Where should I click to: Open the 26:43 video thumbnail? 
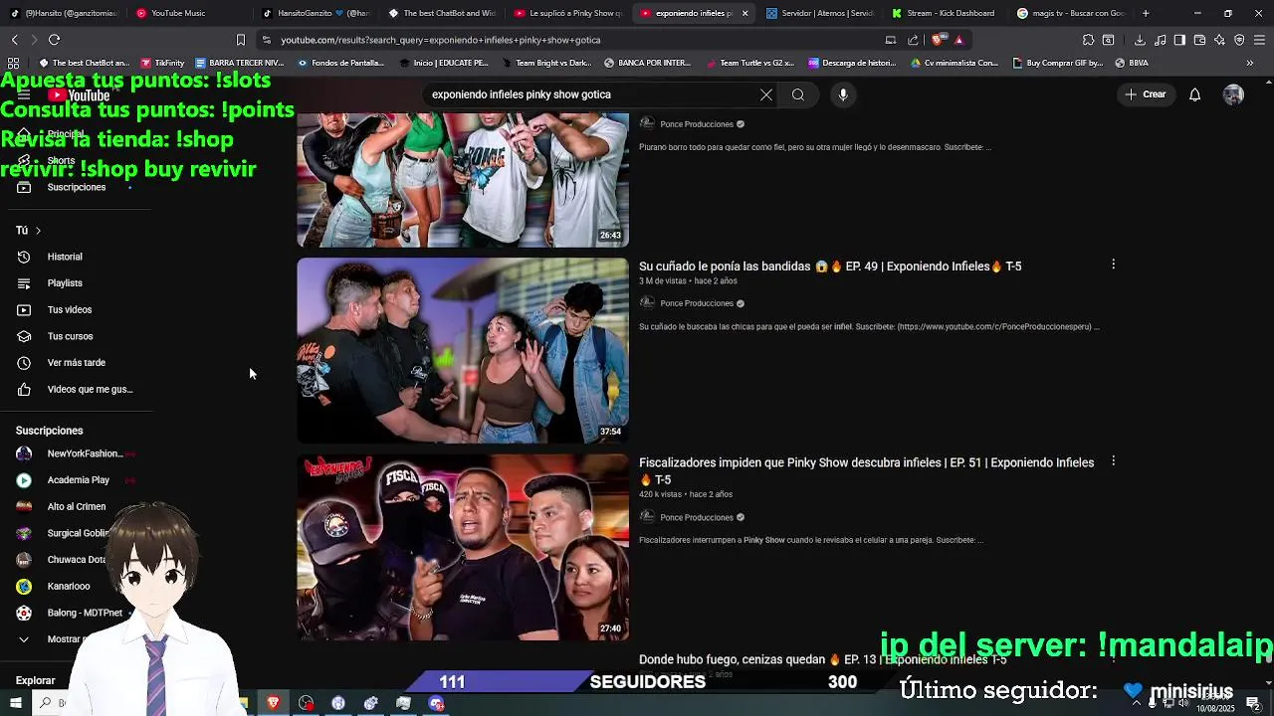(x=463, y=180)
